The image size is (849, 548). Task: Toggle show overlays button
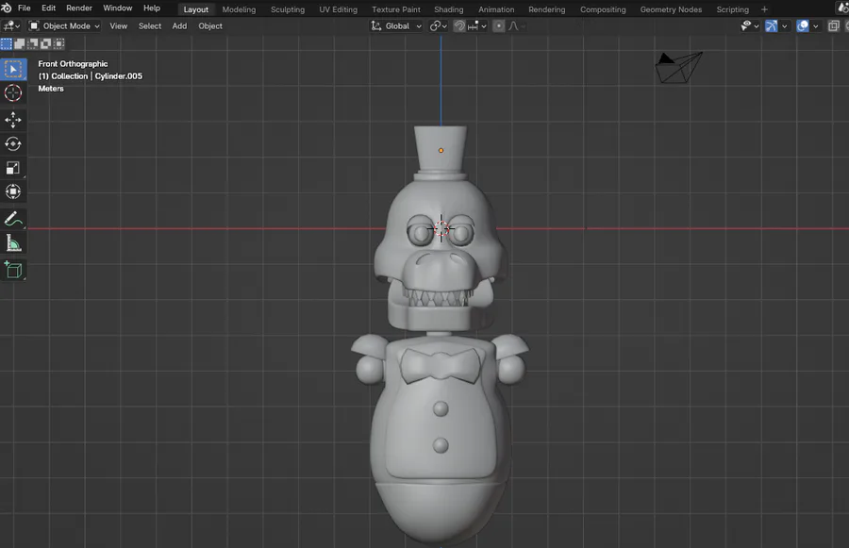click(x=803, y=26)
